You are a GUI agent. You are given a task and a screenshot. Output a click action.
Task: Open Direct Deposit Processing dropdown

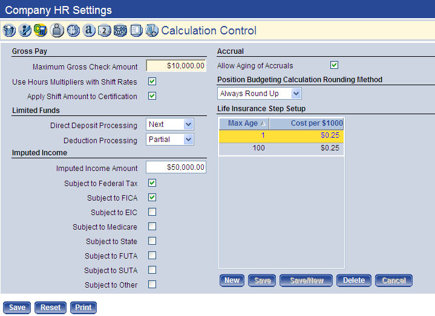click(170, 124)
